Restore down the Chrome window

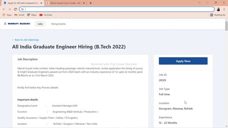pos(216,3)
